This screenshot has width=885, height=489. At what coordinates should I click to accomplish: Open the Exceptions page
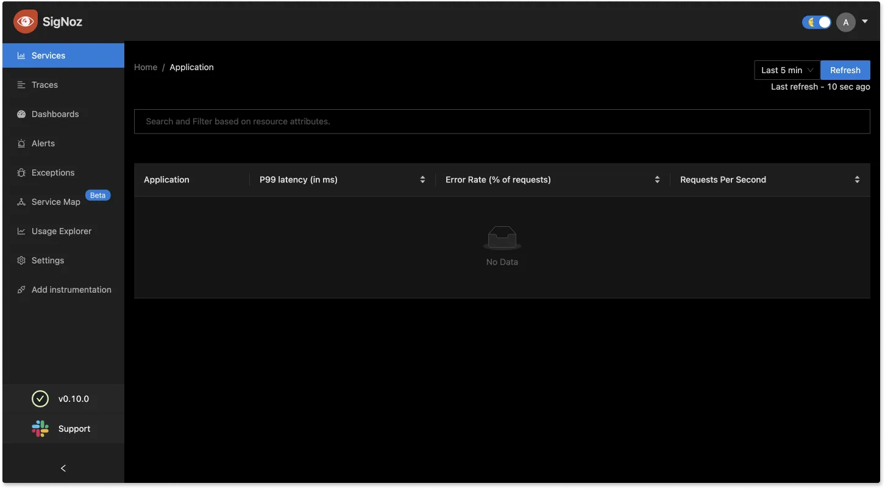pos(63,173)
